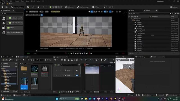Screen dimensions: 180x101
Task: Open the Sequencer view options eye dropdown
Action: click(86, 60)
